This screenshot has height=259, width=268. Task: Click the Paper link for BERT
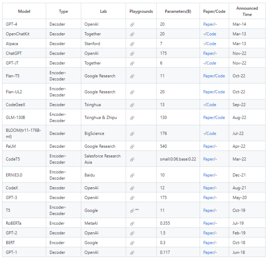click(x=208, y=243)
